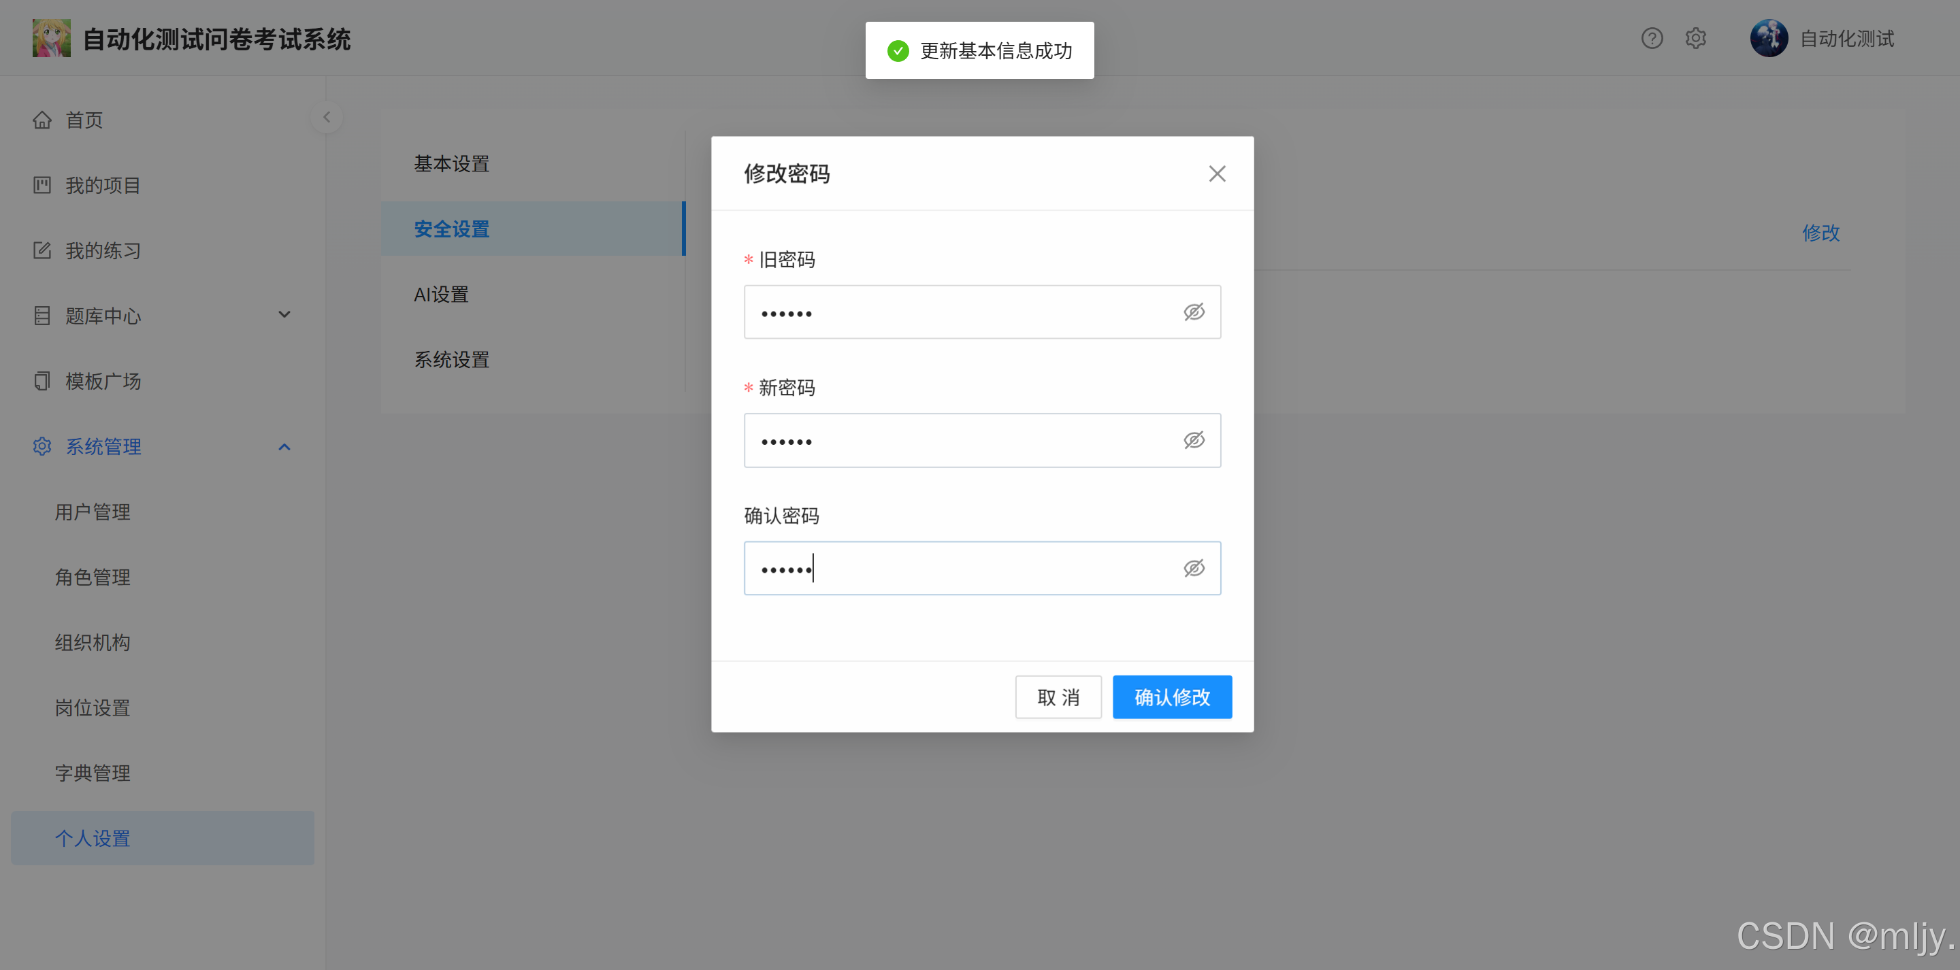Toggle visibility of 新密码 field
This screenshot has width=1960, height=970.
[1193, 441]
